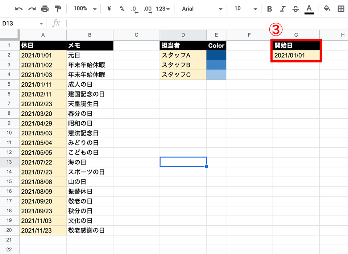Click the memo cell 建国記念の日
Viewport: 348px width, 254px height.
pyautogui.click(x=90, y=94)
